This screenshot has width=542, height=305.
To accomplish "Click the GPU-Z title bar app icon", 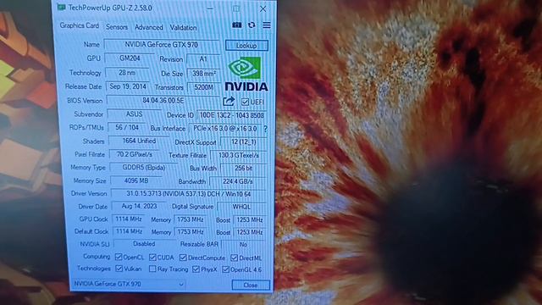I will 62,8.
